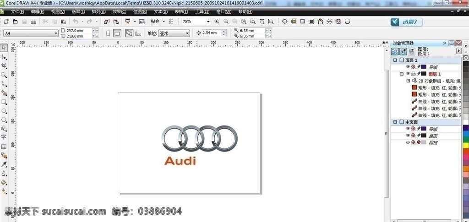
Task: Undo the last action
Action: click(75, 22)
